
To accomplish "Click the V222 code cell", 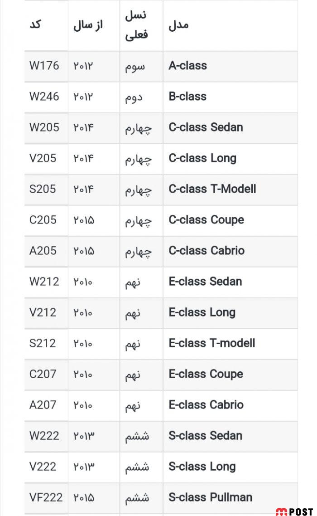I will [x=43, y=467].
